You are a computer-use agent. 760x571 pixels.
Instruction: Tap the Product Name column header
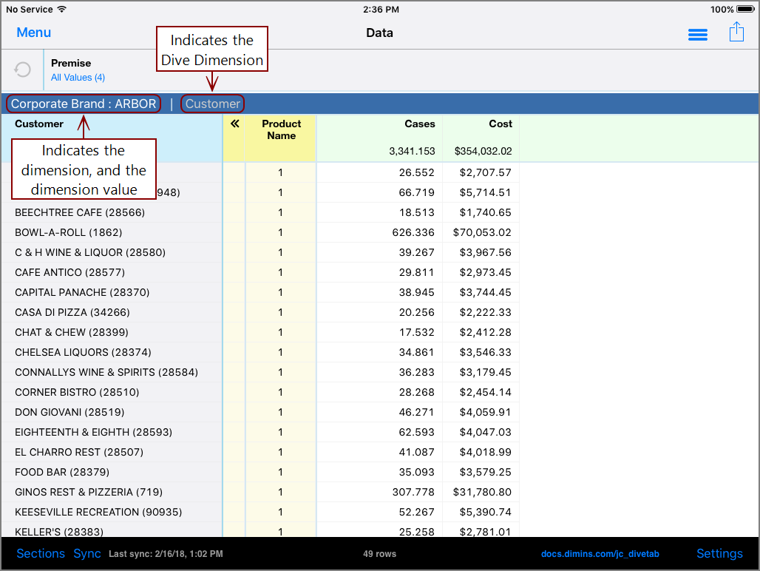pyautogui.click(x=281, y=129)
